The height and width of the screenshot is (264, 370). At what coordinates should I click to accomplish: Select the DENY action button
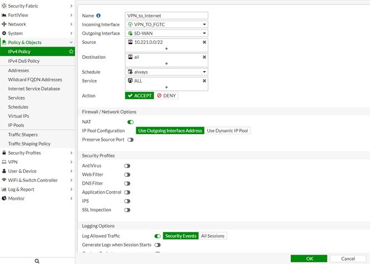pyautogui.click(x=166, y=96)
